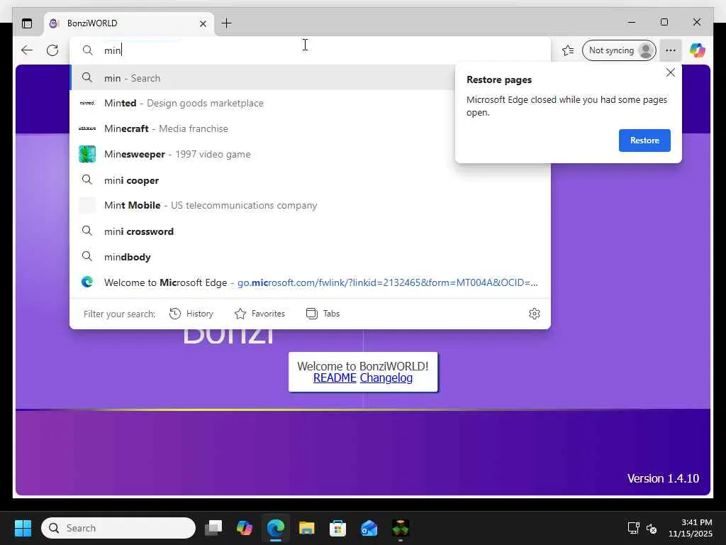Go back with the back arrow
Image resolution: width=726 pixels, height=545 pixels.
27,50
